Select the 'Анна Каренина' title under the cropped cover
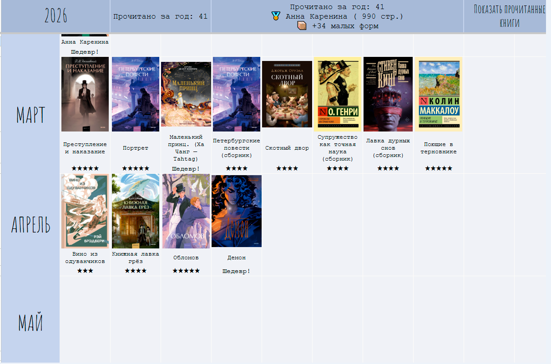 85,42
